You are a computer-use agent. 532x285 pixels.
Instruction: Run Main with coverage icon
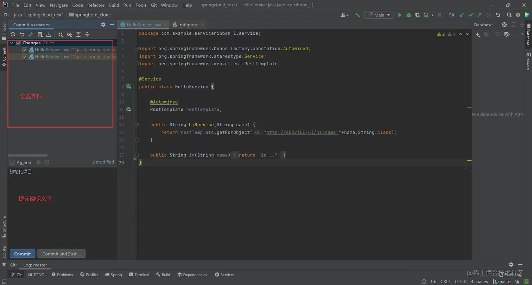(417, 15)
